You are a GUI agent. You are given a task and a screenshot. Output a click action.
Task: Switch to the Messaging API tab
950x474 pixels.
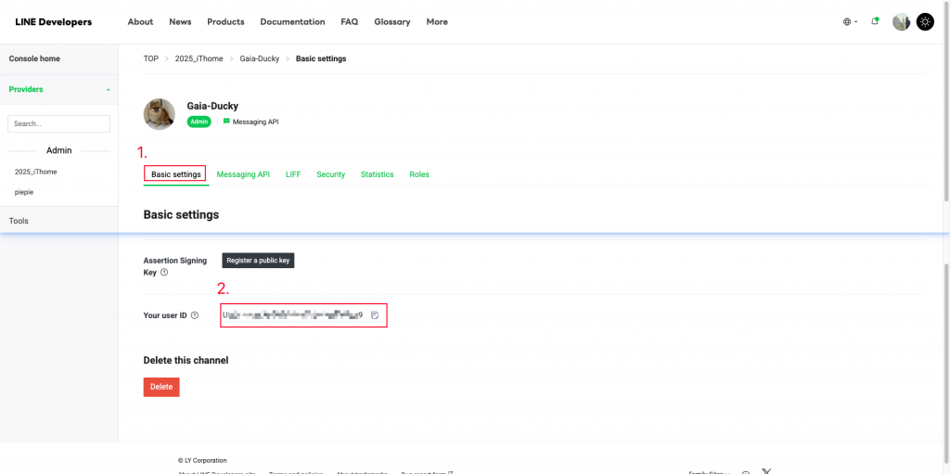point(243,174)
